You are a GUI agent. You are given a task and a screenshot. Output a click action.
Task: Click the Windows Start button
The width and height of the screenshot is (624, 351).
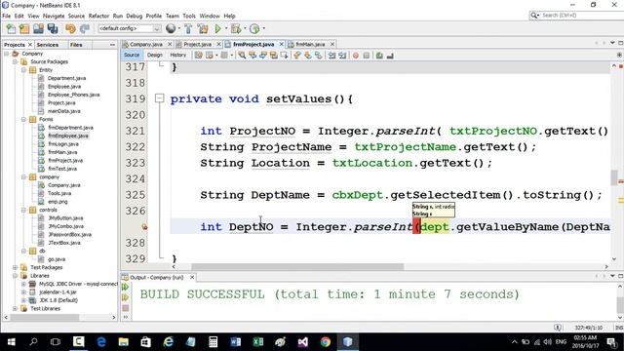(x=11, y=342)
